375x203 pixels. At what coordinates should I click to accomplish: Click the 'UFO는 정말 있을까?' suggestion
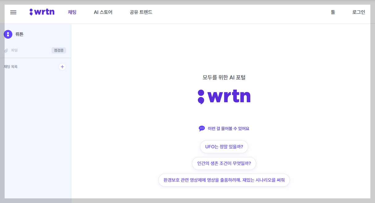(224, 147)
